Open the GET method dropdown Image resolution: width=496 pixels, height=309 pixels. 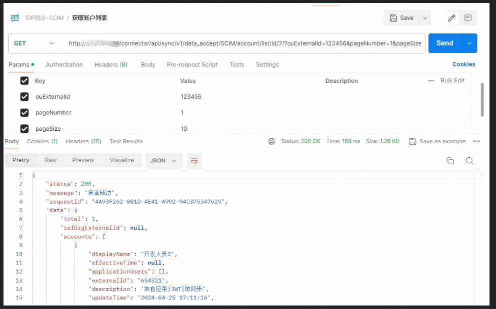tap(34, 43)
